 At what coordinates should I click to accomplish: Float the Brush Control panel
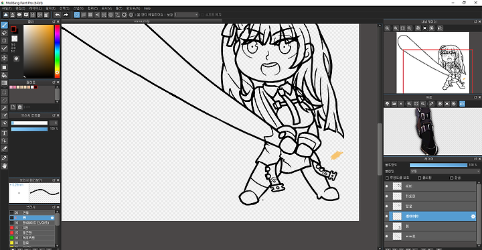pos(54,115)
